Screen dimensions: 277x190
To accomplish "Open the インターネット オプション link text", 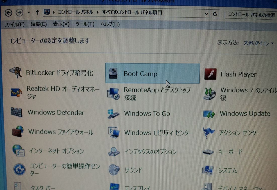I will (x=56, y=151).
